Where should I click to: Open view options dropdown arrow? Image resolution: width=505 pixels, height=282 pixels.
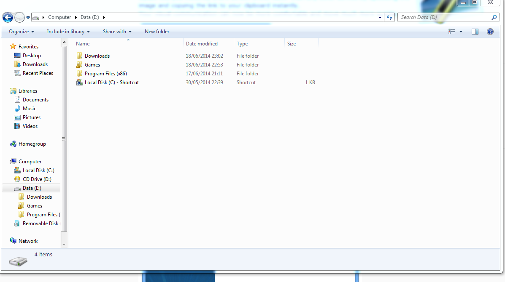(461, 32)
